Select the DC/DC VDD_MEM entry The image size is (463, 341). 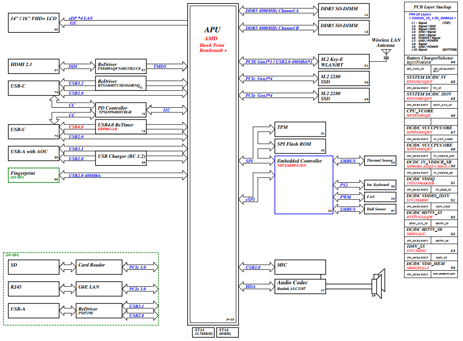tap(431, 266)
